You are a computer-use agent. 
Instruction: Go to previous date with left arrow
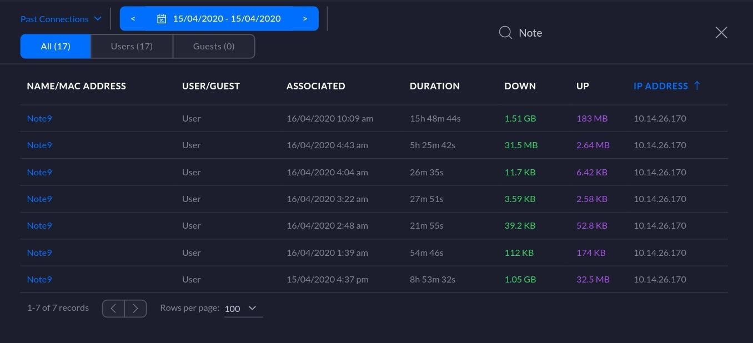[133, 19]
